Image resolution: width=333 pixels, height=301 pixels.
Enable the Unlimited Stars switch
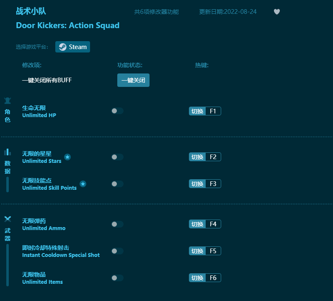(x=117, y=157)
